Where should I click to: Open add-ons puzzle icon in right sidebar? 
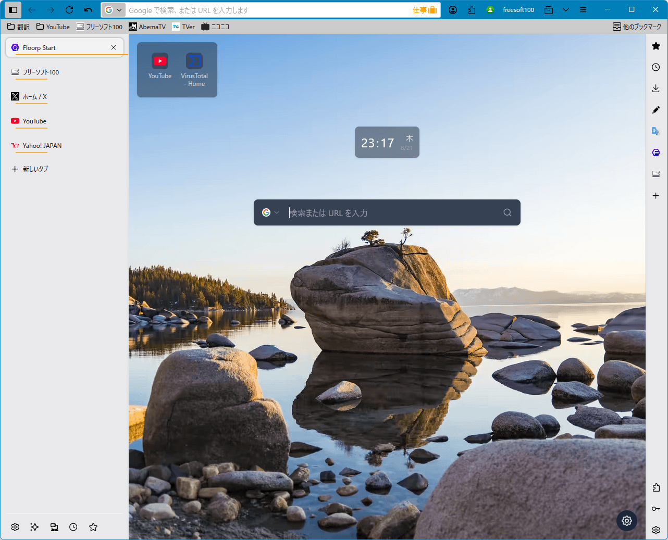click(656, 487)
